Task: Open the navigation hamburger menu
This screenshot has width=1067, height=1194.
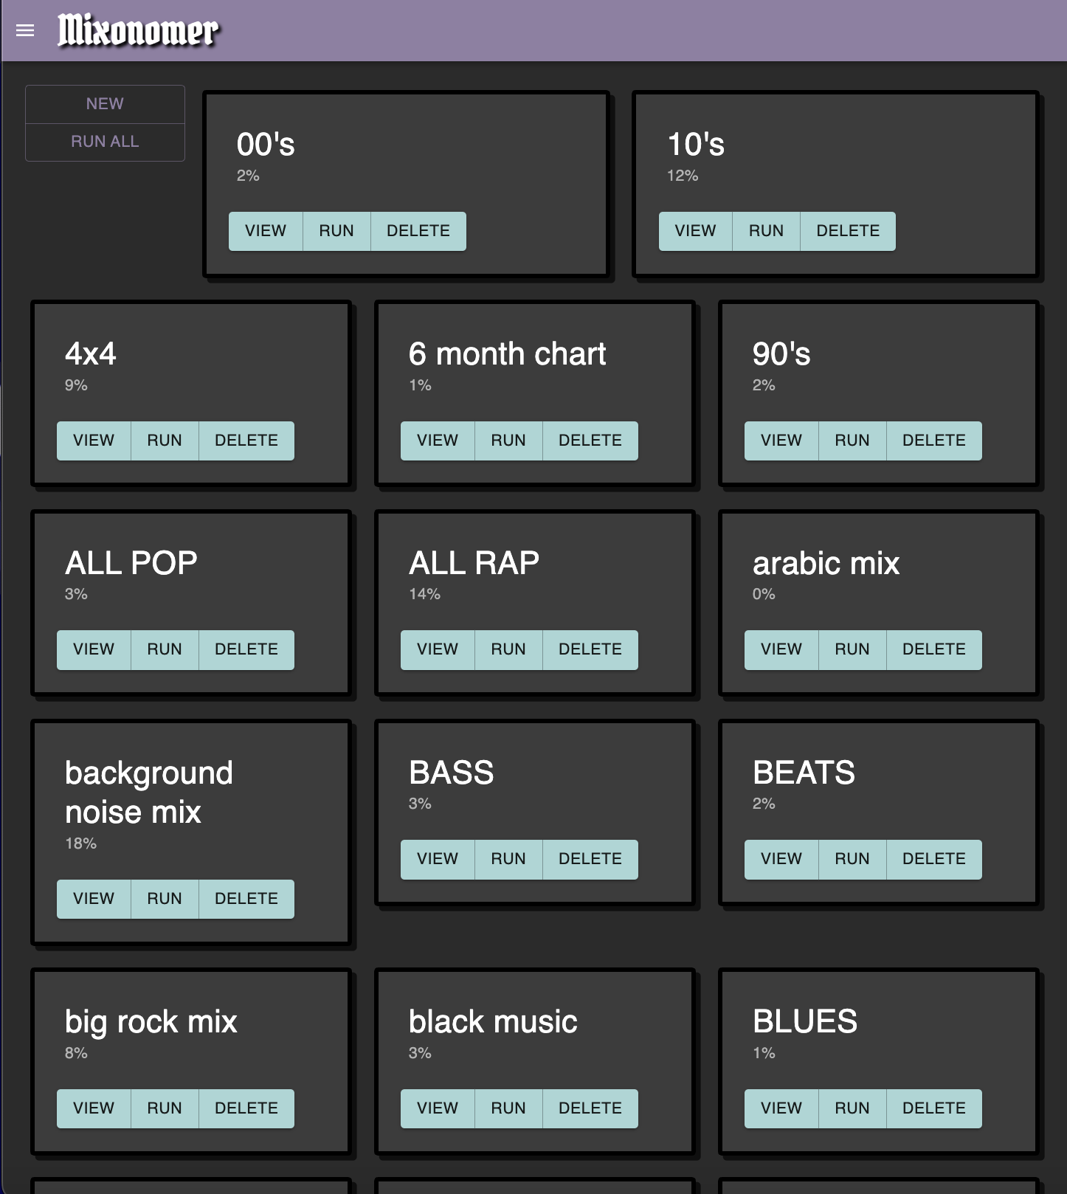Action: click(x=25, y=30)
